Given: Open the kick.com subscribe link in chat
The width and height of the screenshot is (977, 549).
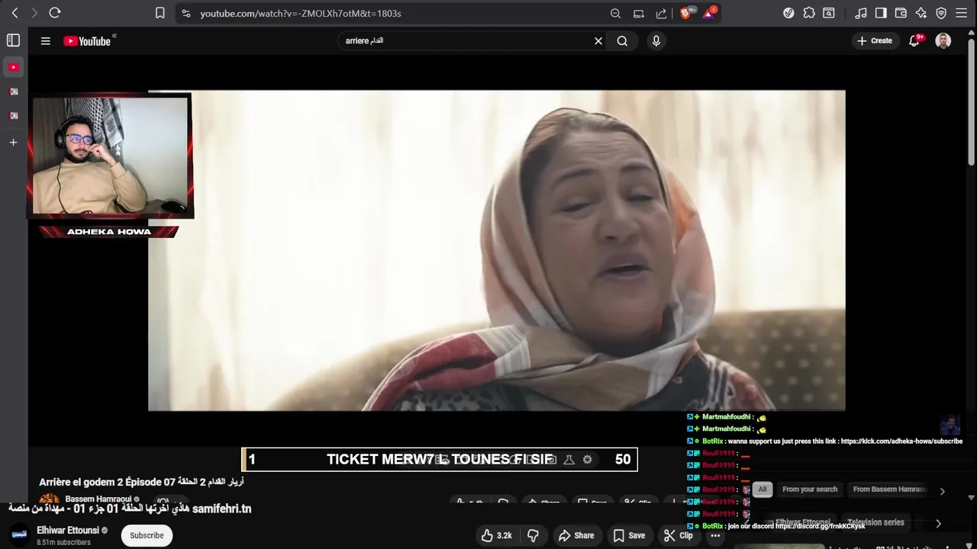Looking at the screenshot, I should tap(901, 441).
